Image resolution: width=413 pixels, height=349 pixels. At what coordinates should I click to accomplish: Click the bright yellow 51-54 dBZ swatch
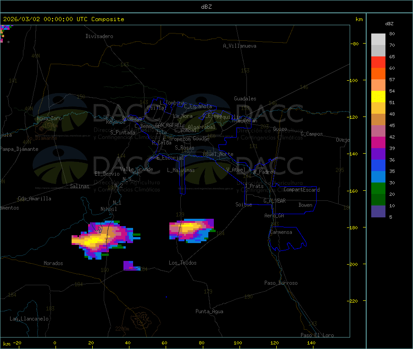pyautogui.click(x=378, y=97)
